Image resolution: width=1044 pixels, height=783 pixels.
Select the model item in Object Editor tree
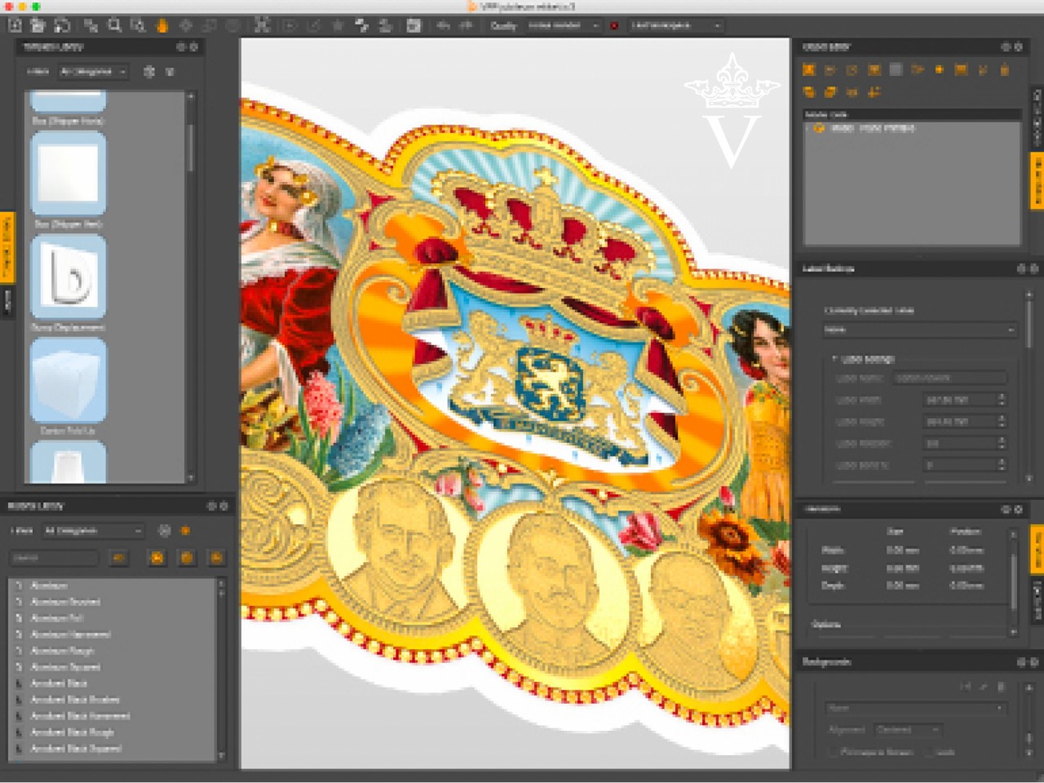pyautogui.click(x=873, y=128)
